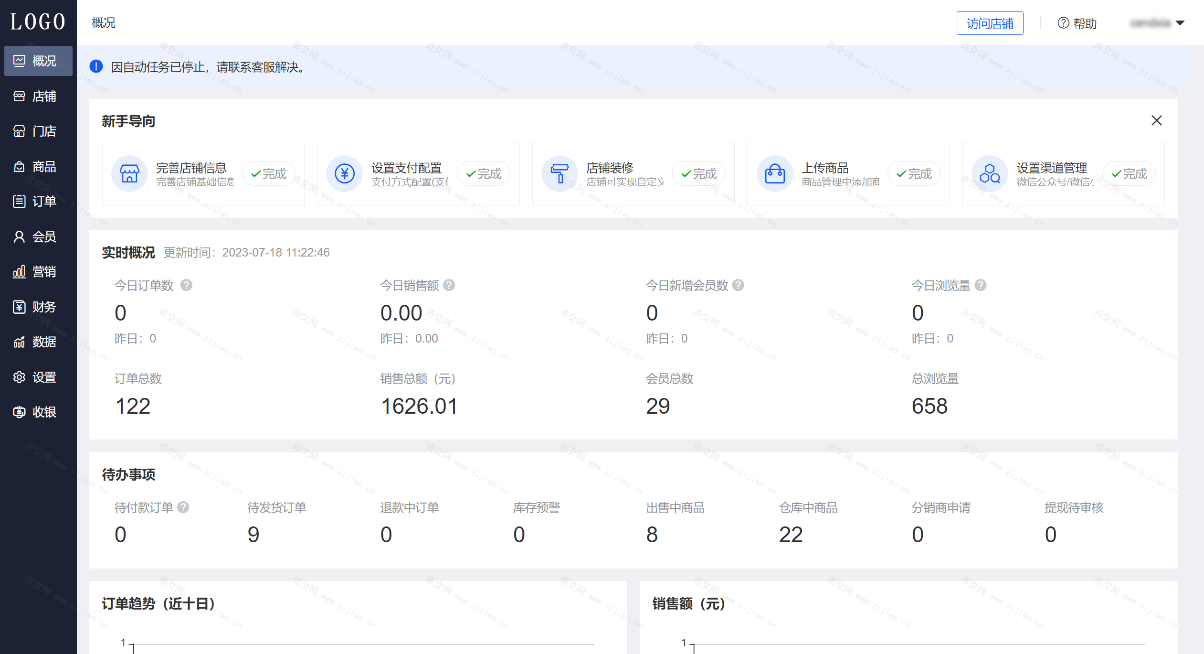
Task: Click the 完成 badge for 完善店铺信息
Action: coord(269,173)
